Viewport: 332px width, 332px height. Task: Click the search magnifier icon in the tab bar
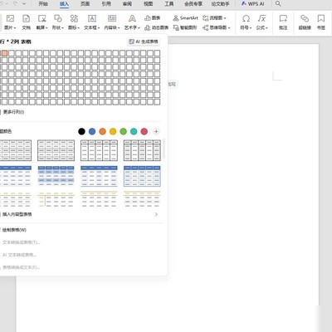(x=278, y=3)
